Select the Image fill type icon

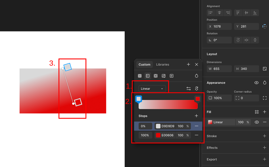tap(164, 76)
